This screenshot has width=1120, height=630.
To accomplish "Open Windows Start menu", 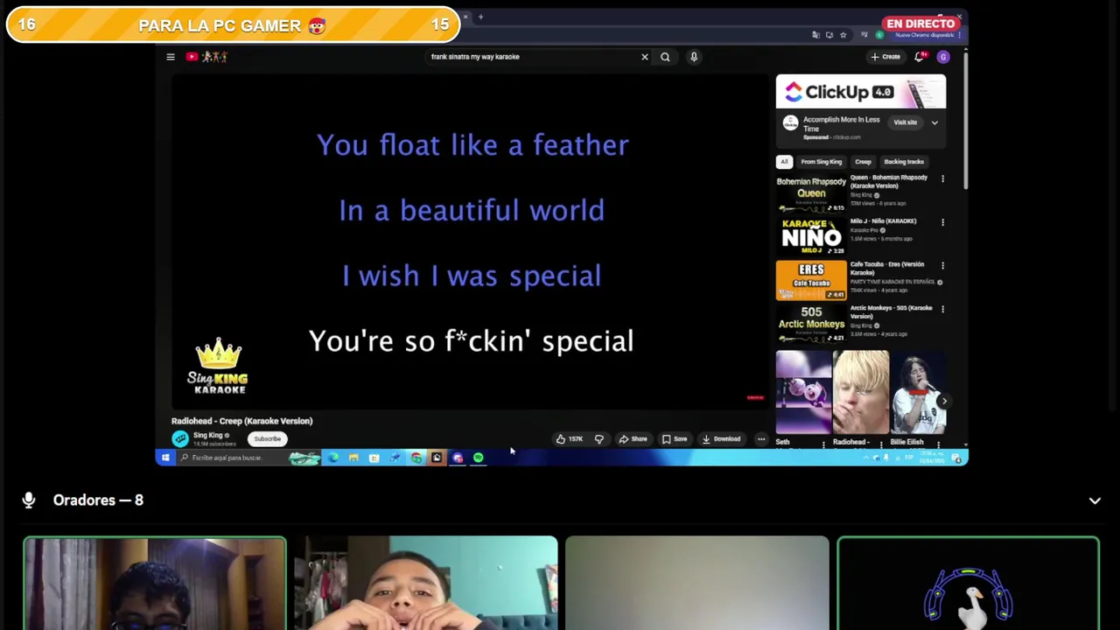I will pos(165,458).
